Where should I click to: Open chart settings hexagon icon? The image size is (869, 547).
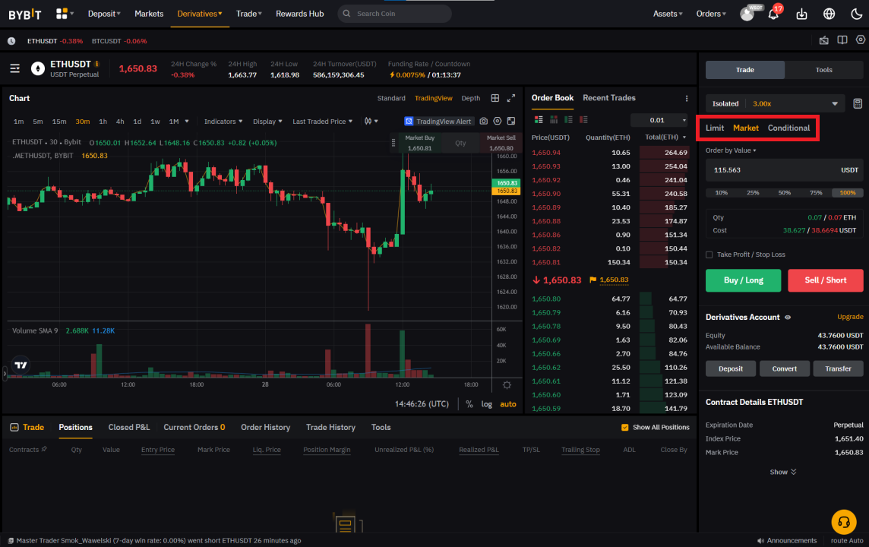pyautogui.click(x=497, y=121)
